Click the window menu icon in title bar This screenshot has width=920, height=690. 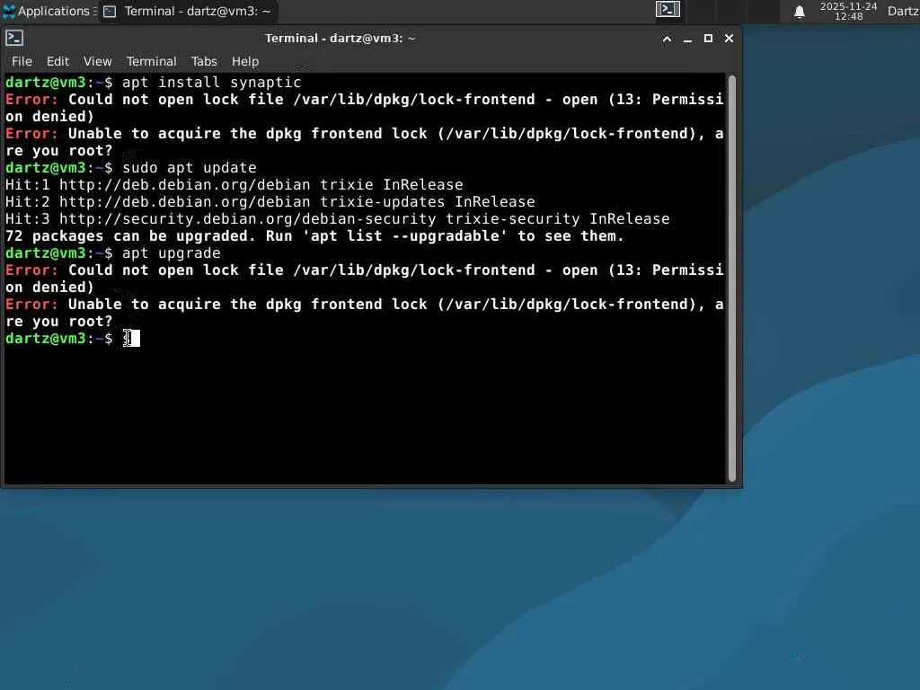pos(14,38)
